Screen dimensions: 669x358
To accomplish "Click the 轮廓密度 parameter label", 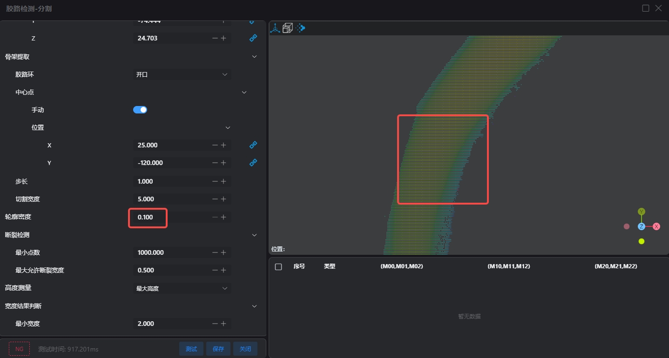I will 18,217.
